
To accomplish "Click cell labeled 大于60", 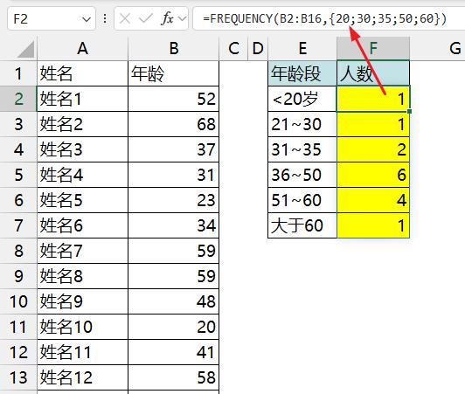I will click(x=302, y=225).
